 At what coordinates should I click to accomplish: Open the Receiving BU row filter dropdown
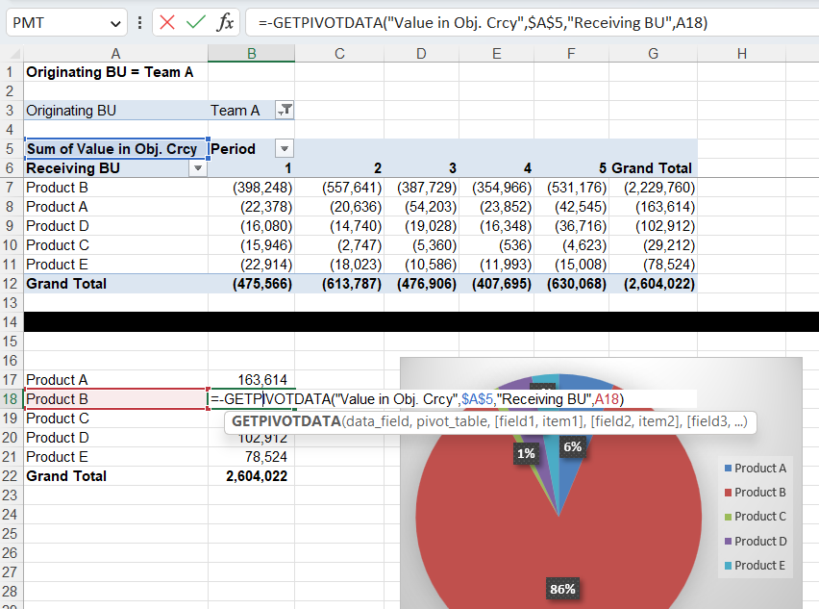coord(198,168)
